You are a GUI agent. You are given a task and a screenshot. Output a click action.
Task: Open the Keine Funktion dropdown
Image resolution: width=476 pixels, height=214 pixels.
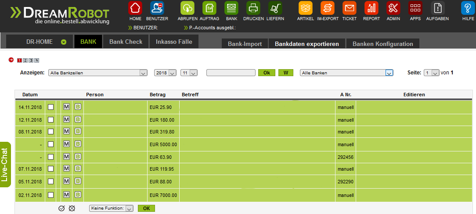pyautogui.click(x=111, y=208)
